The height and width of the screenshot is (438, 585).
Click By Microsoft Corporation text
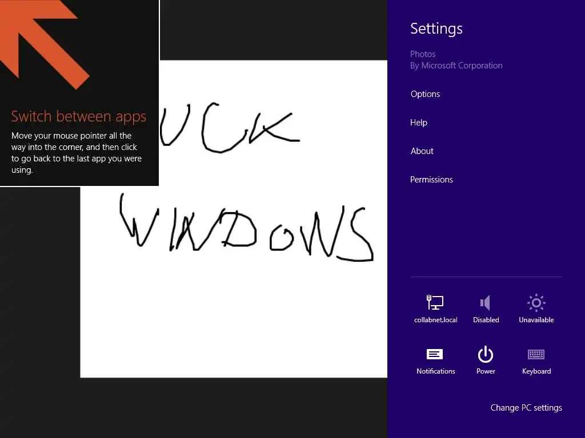point(456,66)
